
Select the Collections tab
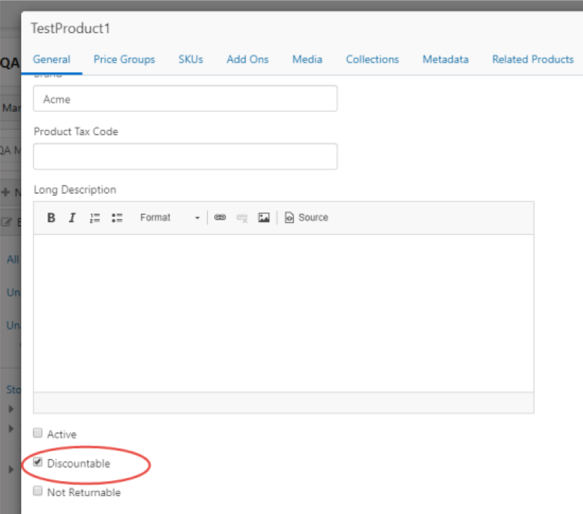click(372, 59)
